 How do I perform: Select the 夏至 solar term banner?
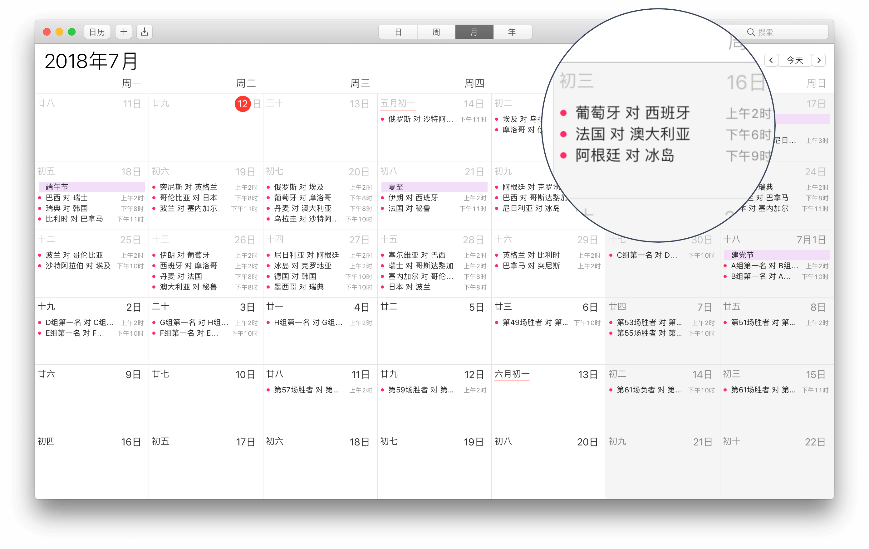pos(434,187)
